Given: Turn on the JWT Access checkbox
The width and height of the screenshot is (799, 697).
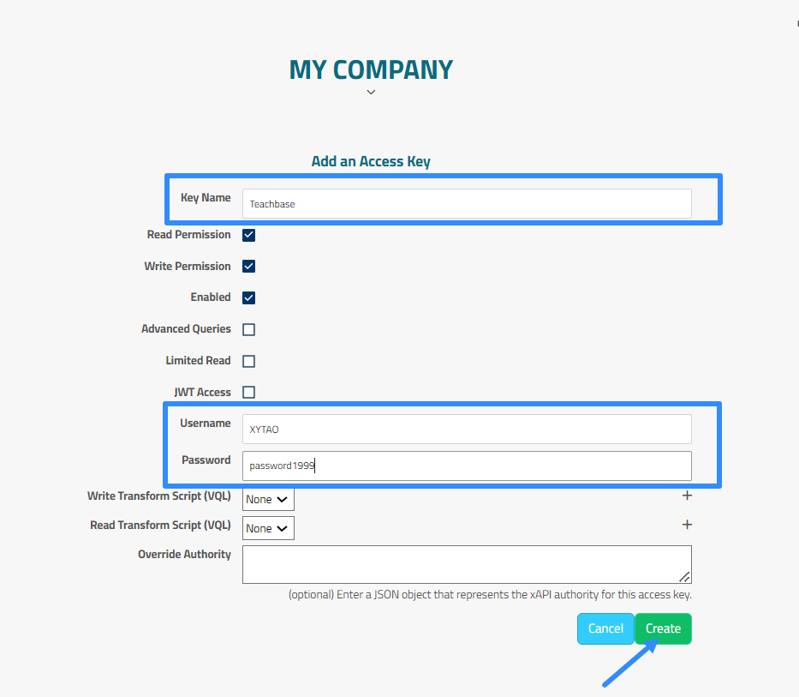Looking at the screenshot, I should tap(249, 393).
